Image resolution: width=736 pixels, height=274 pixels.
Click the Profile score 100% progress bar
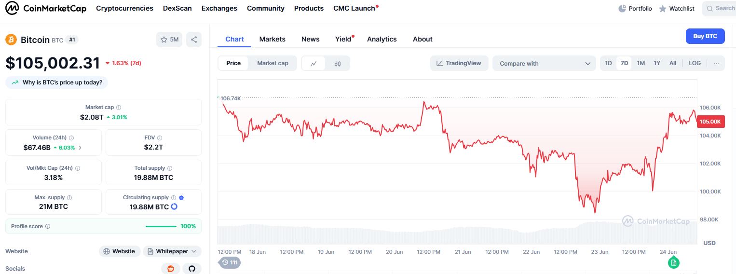click(161, 226)
